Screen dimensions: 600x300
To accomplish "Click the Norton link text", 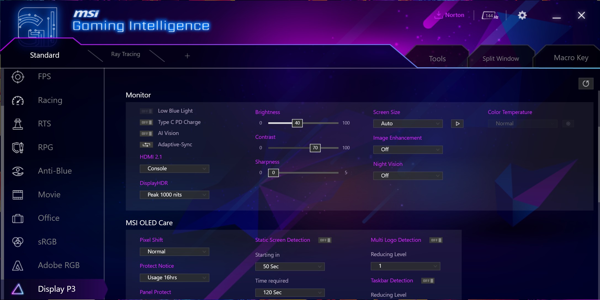I will coord(455,15).
